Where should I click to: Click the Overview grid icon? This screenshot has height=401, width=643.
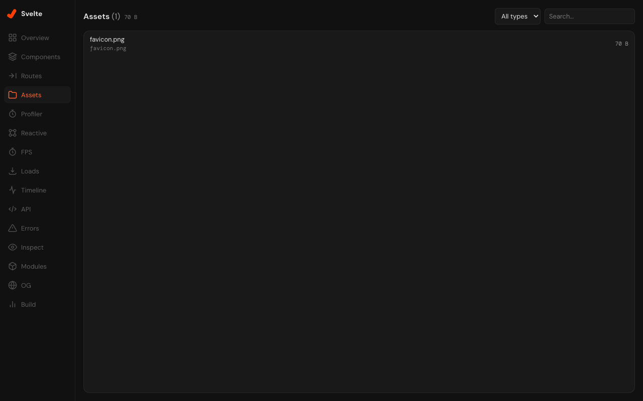[13, 38]
